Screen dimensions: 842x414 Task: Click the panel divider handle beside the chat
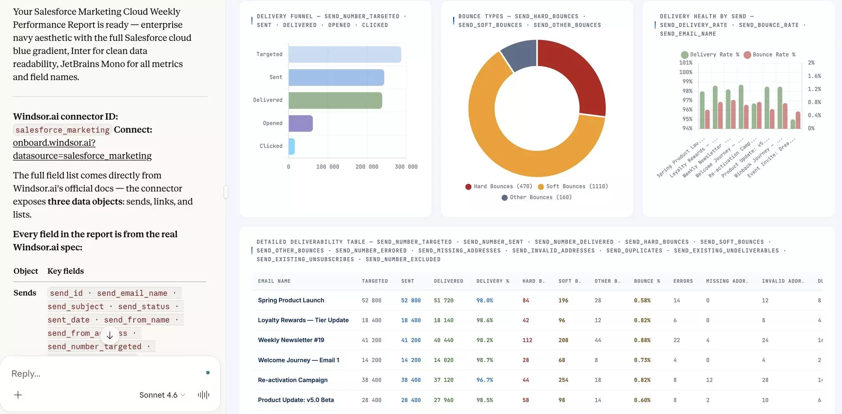click(x=226, y=192)
